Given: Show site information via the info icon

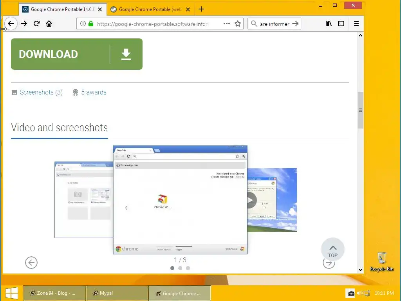Looking at the screenshot, I should point(83,24).
